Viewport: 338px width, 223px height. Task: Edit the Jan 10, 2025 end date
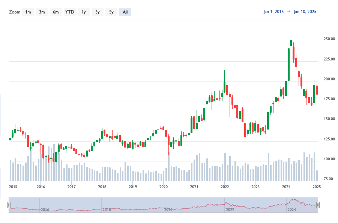[305, 12]
